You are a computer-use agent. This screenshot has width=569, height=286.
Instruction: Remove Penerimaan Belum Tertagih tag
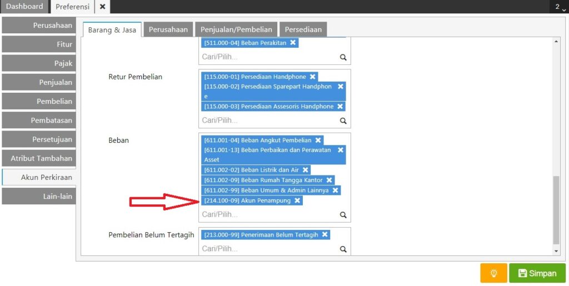[x=325, y=234]
